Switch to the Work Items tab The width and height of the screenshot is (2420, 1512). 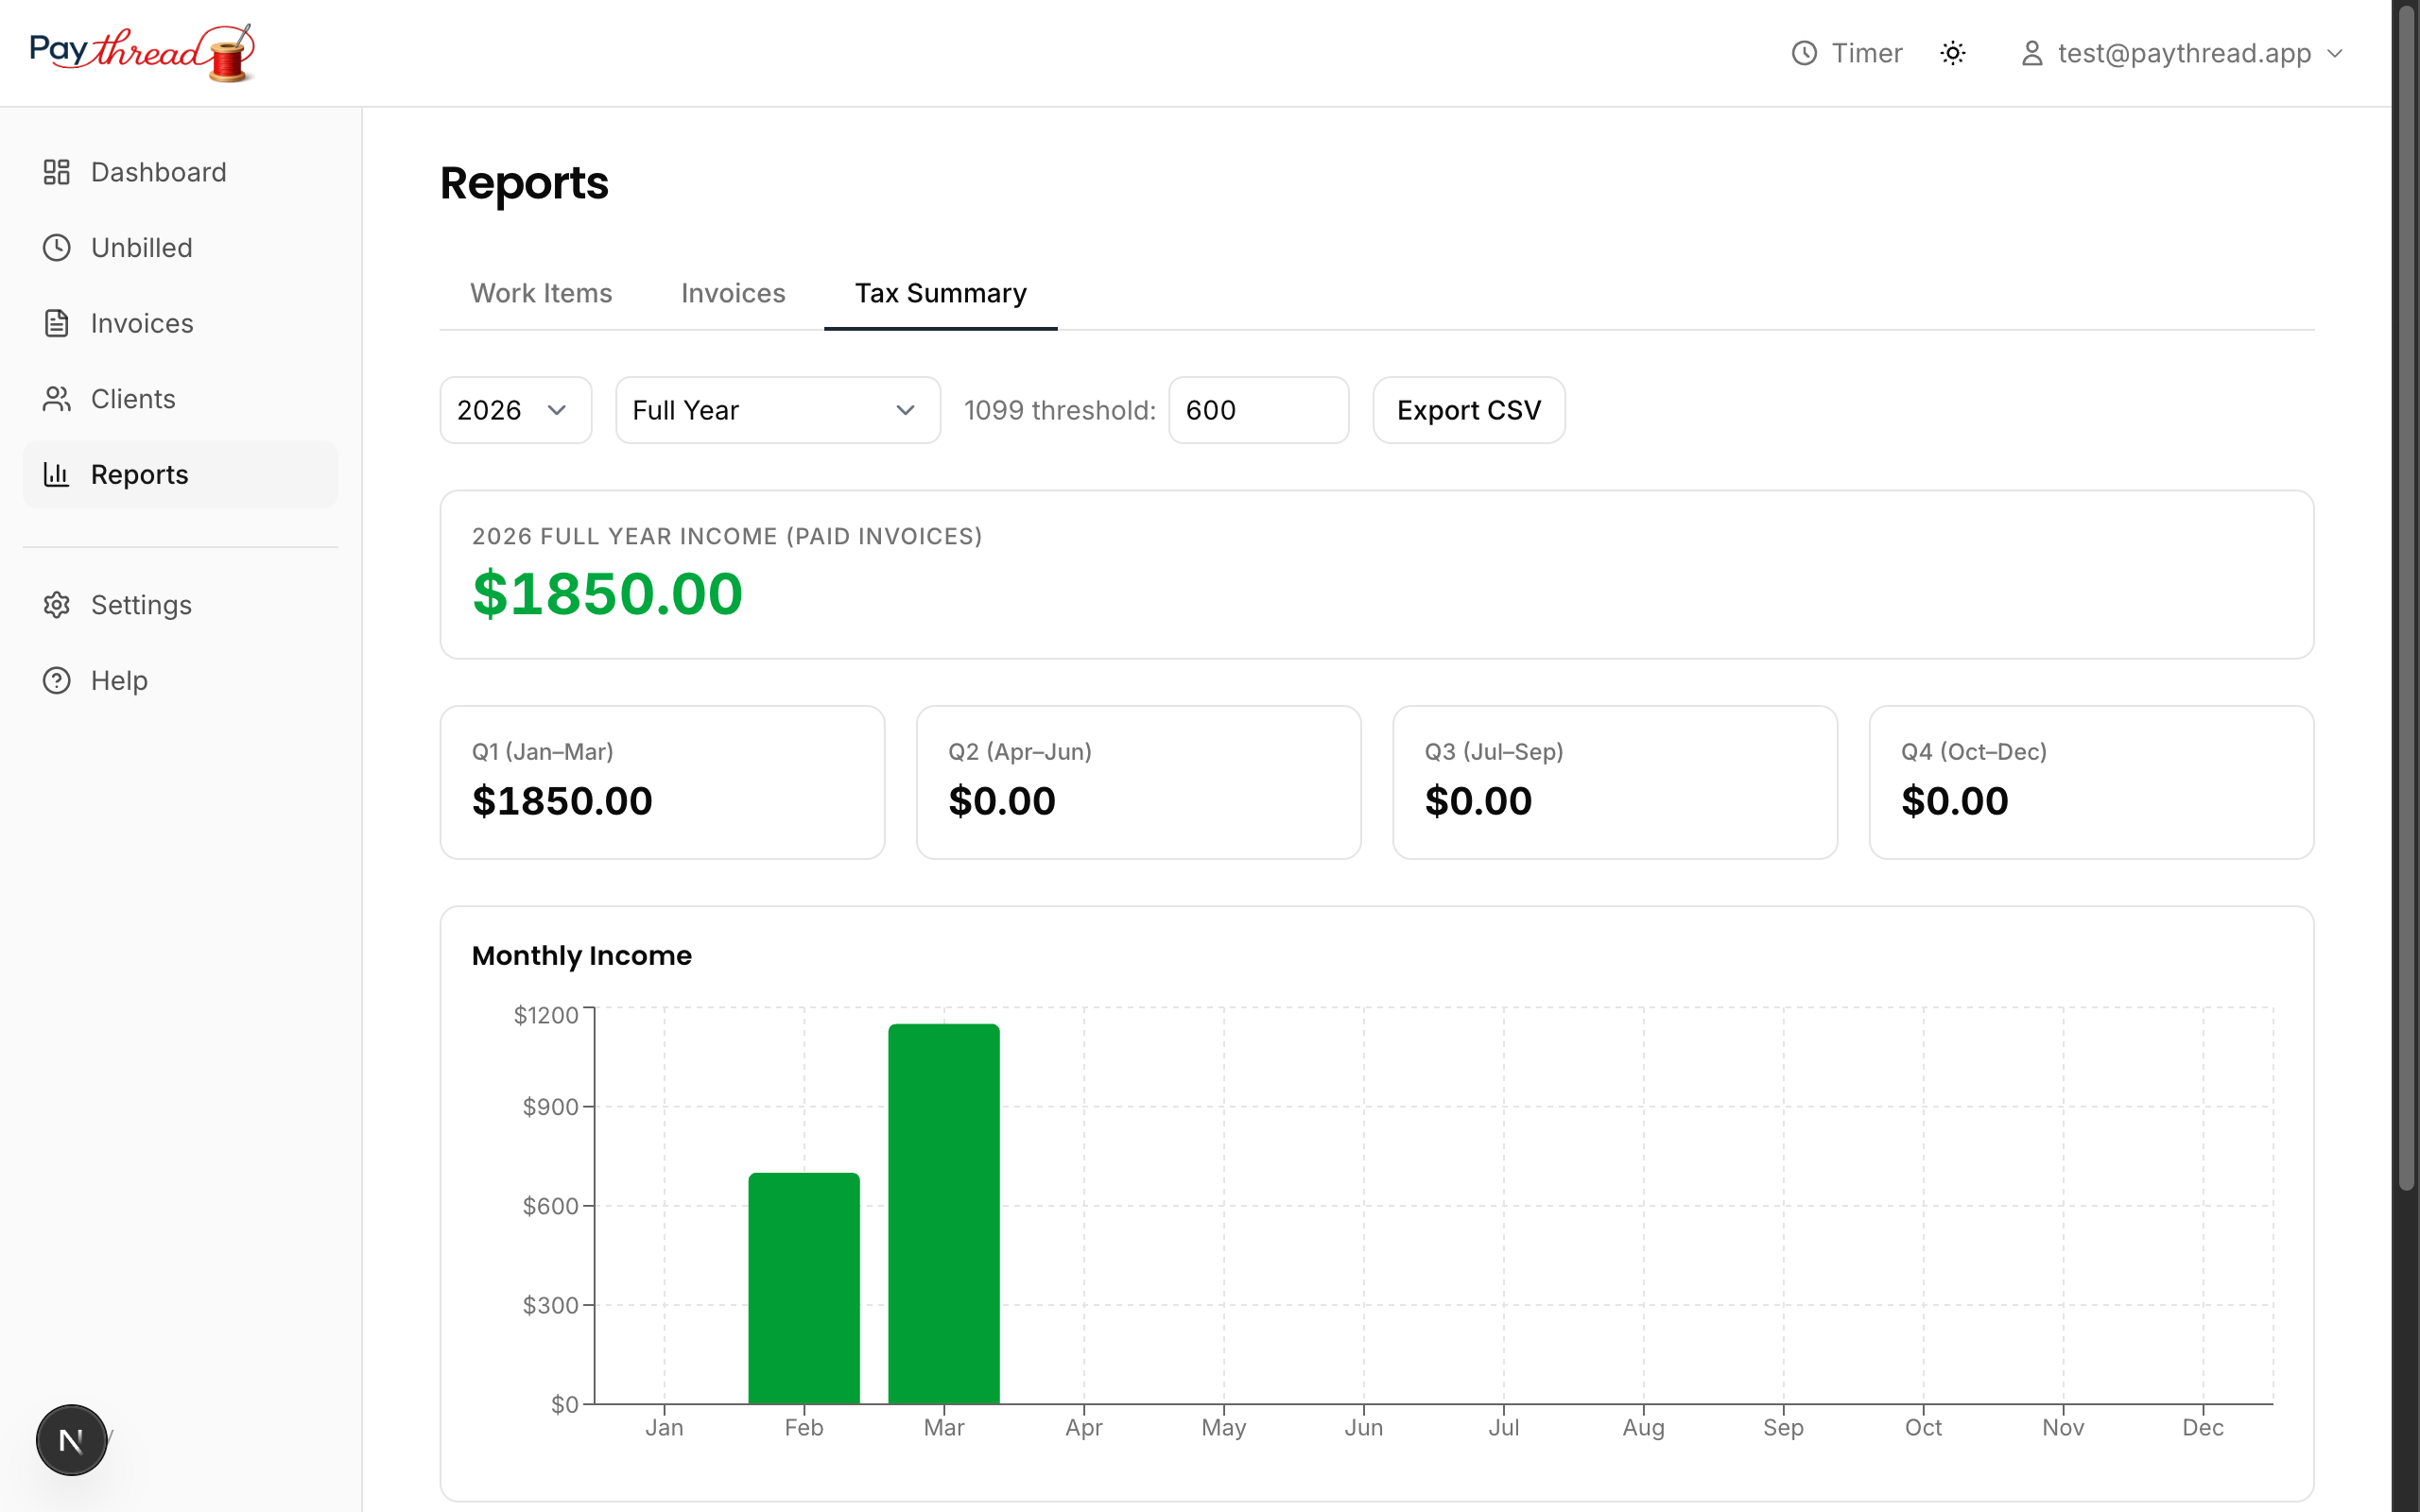[541, 293]
